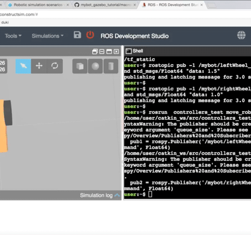This screenshot has width=251, height=235.
Task: Close the simulation panel
Action: 116,52
